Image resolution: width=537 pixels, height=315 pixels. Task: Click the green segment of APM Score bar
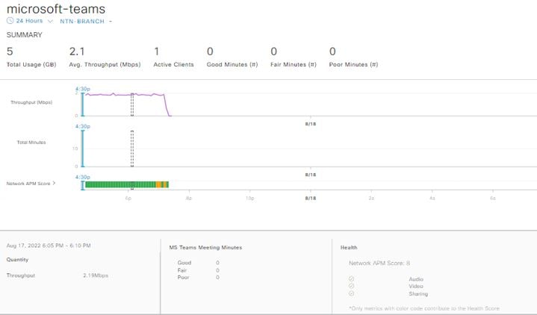119,185
